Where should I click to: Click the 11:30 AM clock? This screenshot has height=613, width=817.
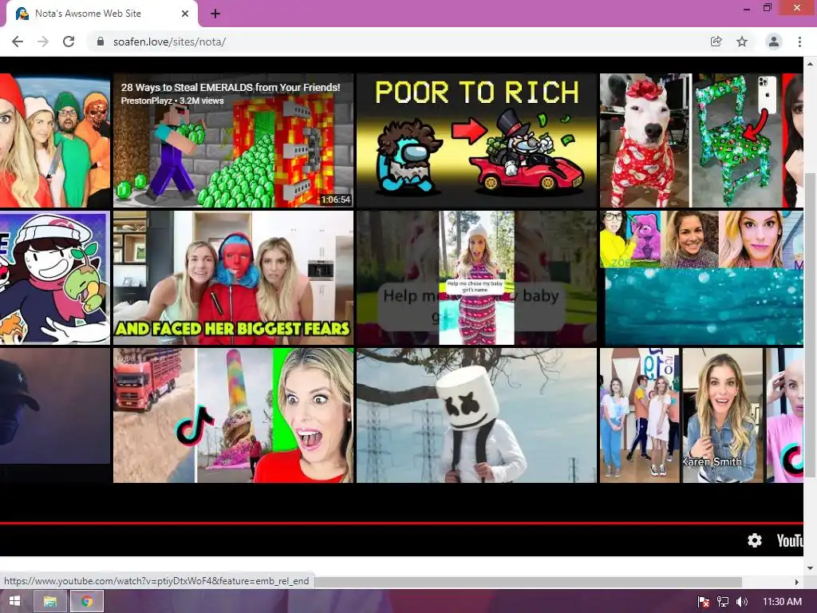[x=782, y=602]
